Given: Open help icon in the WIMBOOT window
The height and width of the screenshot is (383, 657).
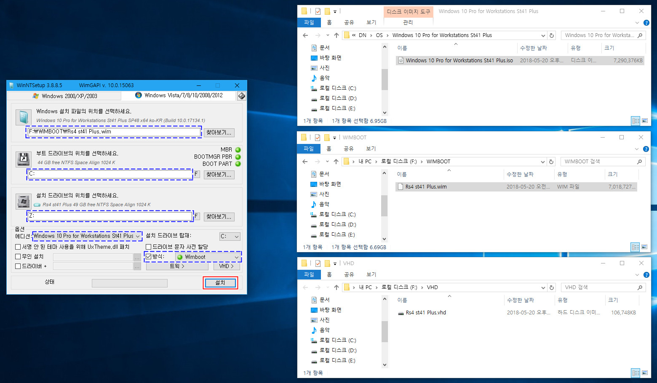Looking at the screenshot, I should pyautogui.click(x=646, y=149).
